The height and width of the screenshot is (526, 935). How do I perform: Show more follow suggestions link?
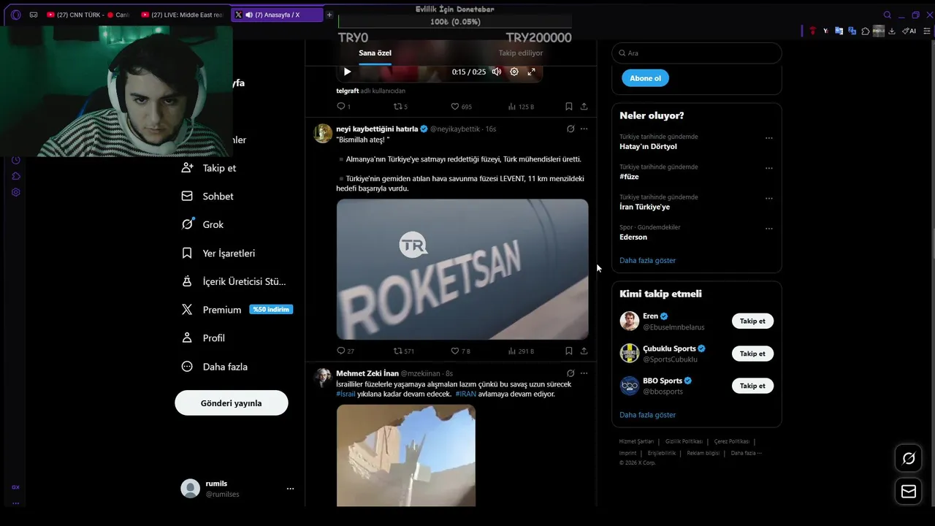pos(647,415)
